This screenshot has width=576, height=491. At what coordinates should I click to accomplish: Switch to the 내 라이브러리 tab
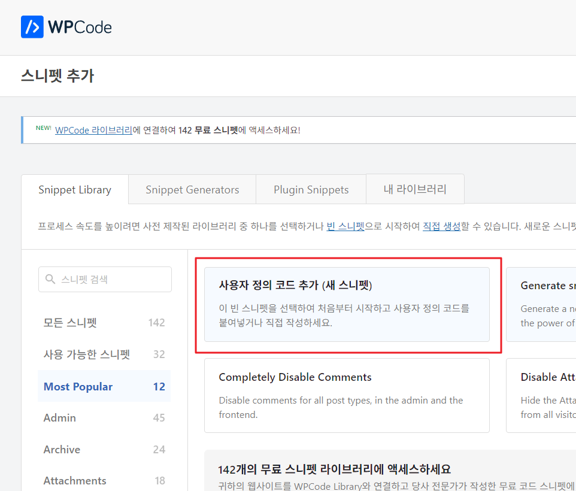(x=415, y=189)
